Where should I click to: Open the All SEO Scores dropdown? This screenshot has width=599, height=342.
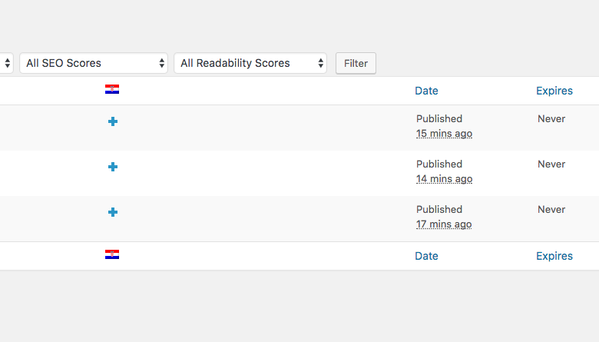tap(94, 63)
